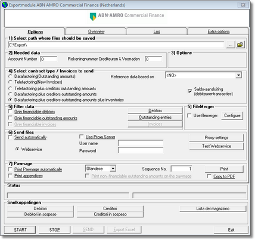Viewport: 255px width, 240px height.
Task: Enable Use Proxy Server checkbox
Action: pos(81,137)
